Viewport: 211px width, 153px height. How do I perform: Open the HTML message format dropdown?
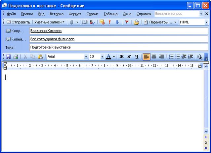click(x=206, y=22)
